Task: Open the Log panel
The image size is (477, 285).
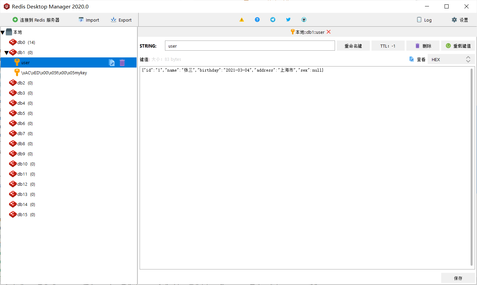Action: coord(424,20)
